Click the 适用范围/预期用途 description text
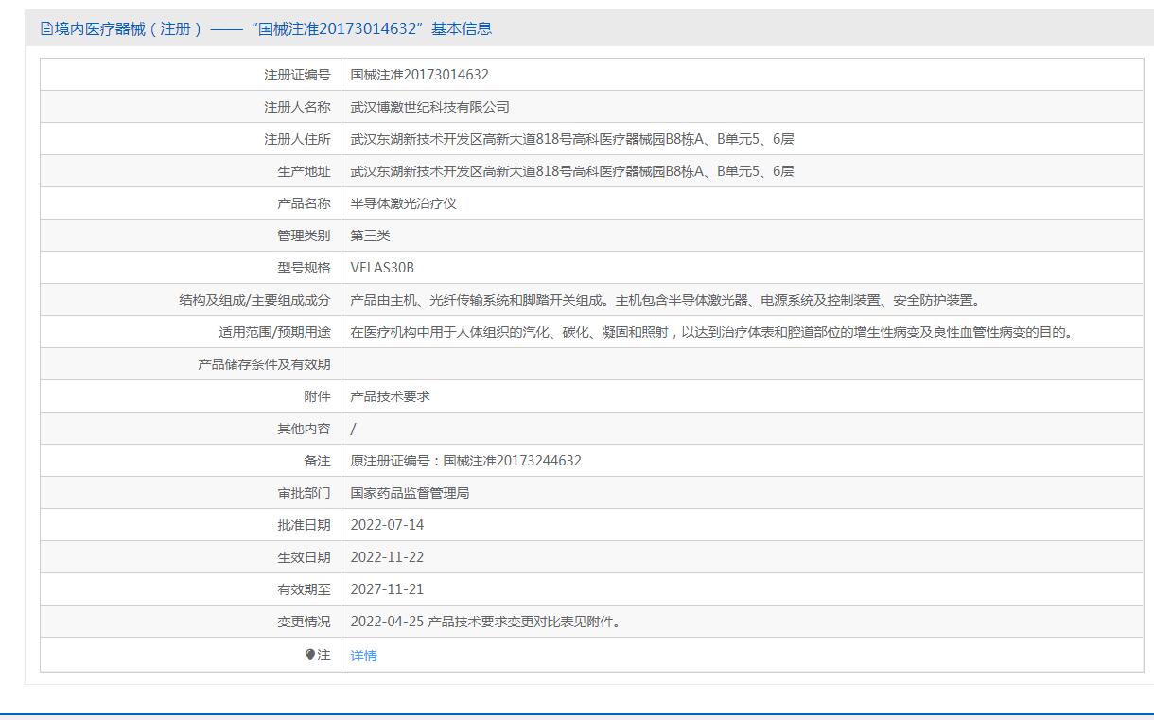The height and width of the screenshot is (720, 1154). 712,332
